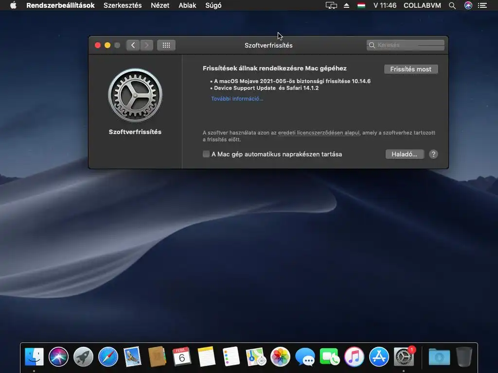The width and height of the screenshot is (498, 373).
Task: Open Mail stamp icon in Dock
Action: click(132, 357)
